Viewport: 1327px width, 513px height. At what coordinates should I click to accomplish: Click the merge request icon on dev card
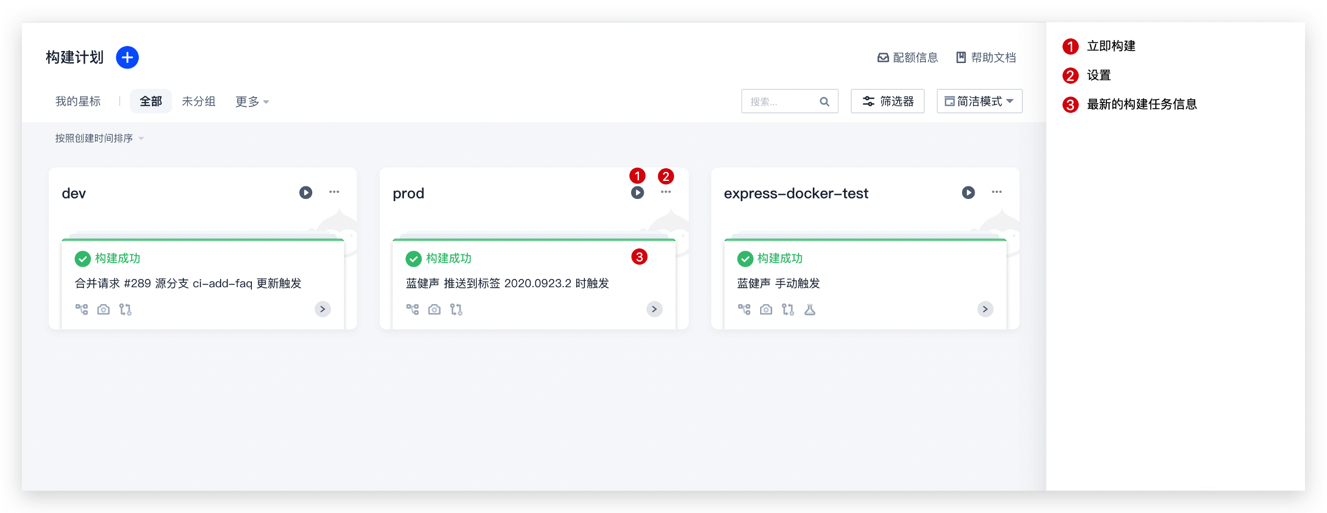(125, 310)
